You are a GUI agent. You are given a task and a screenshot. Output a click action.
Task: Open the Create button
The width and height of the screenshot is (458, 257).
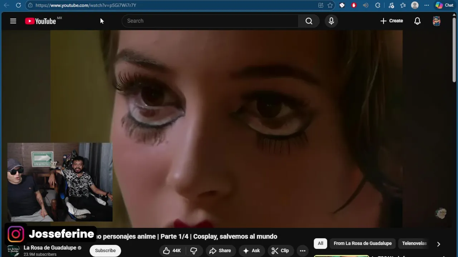(x=391, y=21)
